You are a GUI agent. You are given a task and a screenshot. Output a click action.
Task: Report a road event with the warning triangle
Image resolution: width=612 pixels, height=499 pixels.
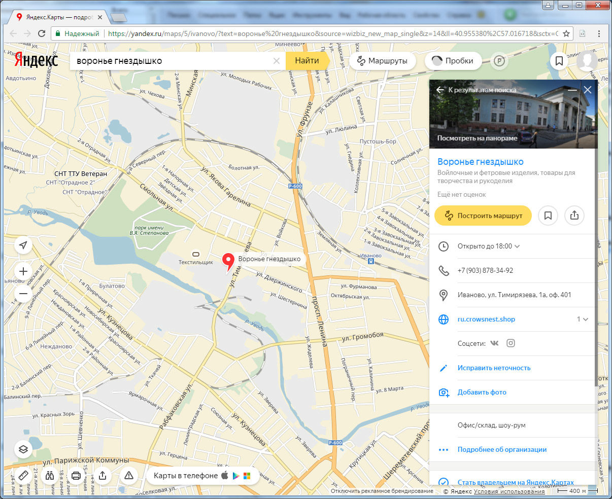click(x=129, y=476)
